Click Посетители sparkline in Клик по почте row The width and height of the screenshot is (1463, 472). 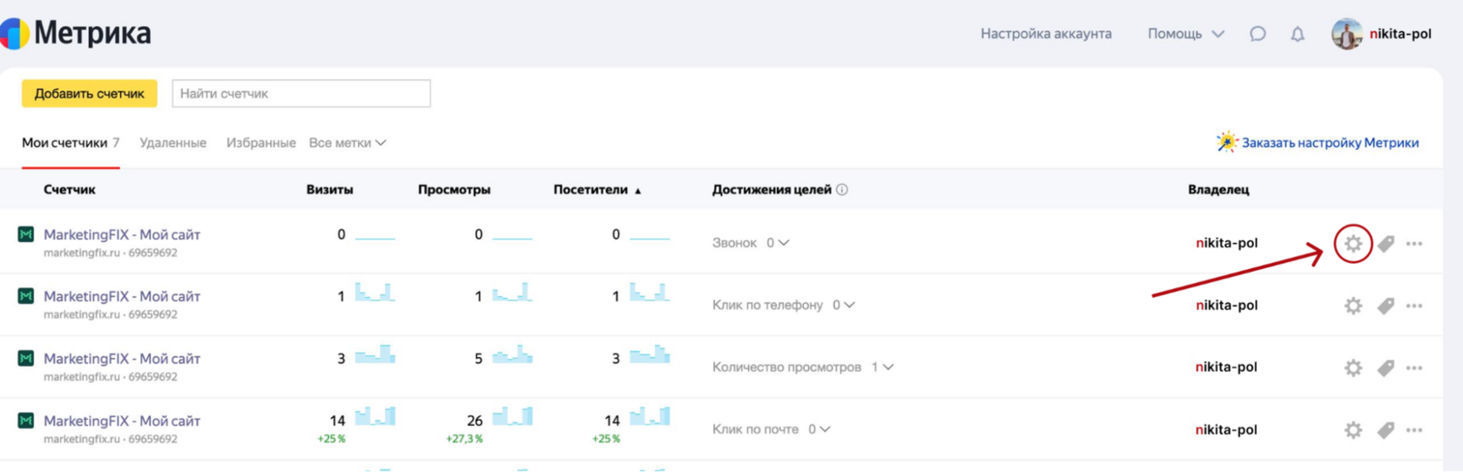pyautogui.click(x=650, y=416)
